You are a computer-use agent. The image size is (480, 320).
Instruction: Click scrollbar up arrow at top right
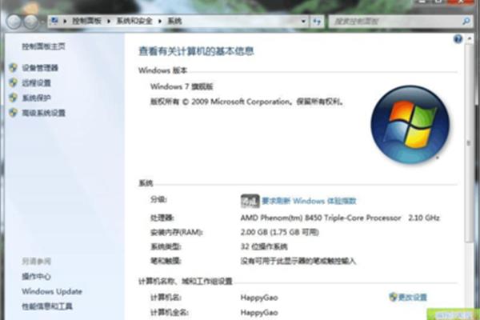[x=469, y=39]
